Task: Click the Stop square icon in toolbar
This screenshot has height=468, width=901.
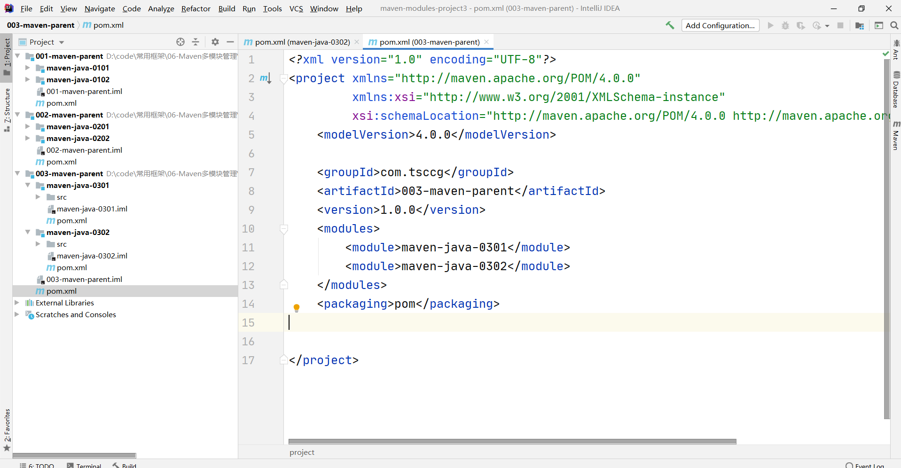Action: click(840, 25)
